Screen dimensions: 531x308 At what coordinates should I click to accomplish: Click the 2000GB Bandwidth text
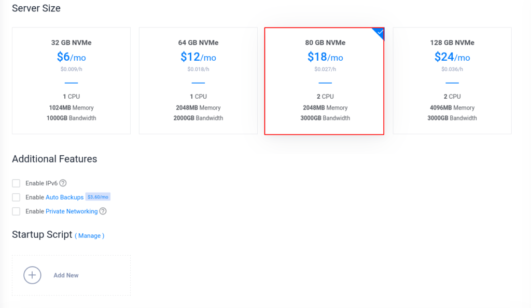point(198,118)
